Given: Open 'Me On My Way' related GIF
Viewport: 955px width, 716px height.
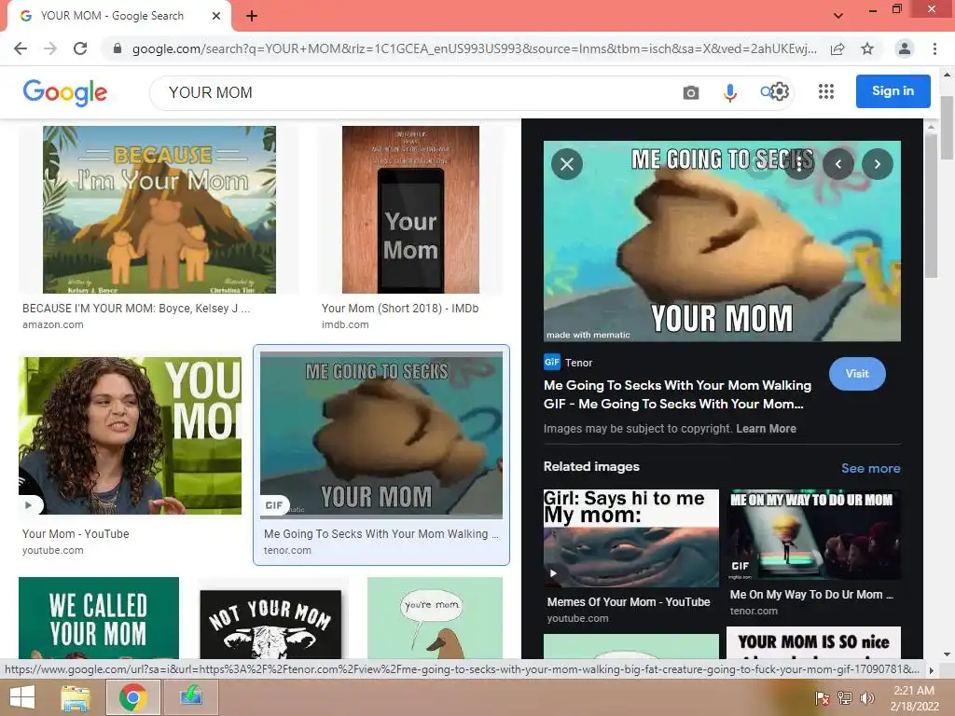Looking at the screenshot, I should pos(813,534).
